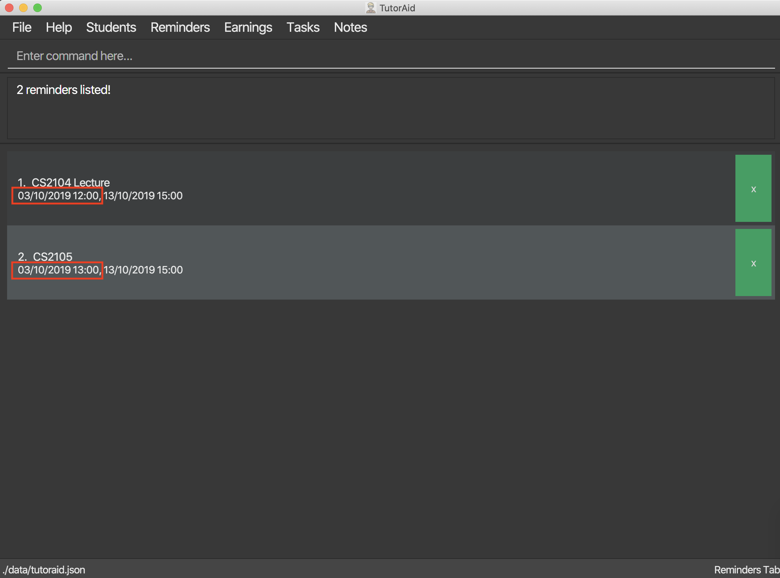Click the start date of CS2105 reminder
This screenshot has height=578, width=780.
57,270
